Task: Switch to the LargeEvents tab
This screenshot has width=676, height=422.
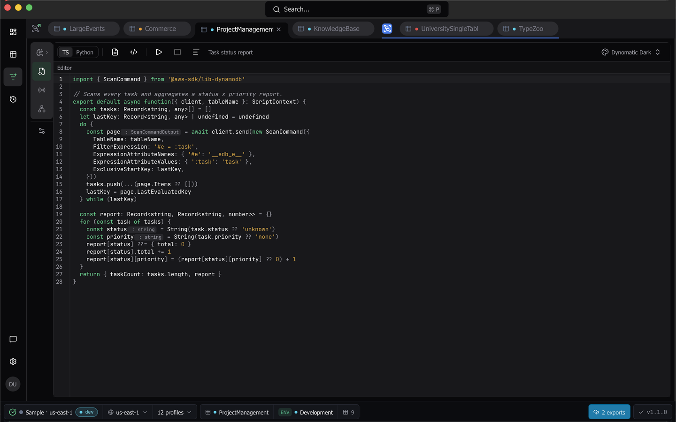Action: (x=84, y=29)
